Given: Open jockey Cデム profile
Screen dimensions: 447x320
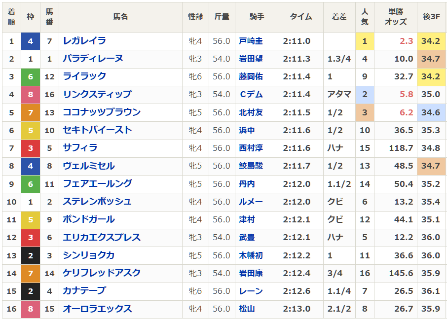Looking at the screenshot, I should 251,94.
